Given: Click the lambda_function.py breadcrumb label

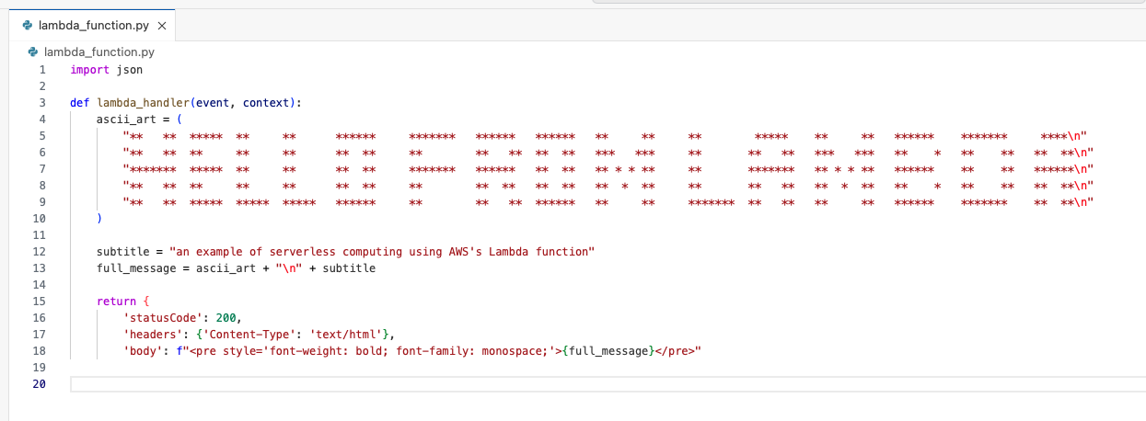Looking at the screenshot, I should click(x=99, y=52).
